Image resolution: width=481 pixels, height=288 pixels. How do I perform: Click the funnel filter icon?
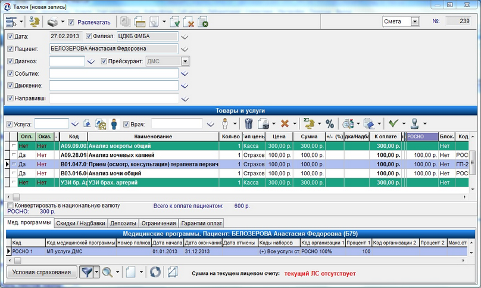pos(87,272)
